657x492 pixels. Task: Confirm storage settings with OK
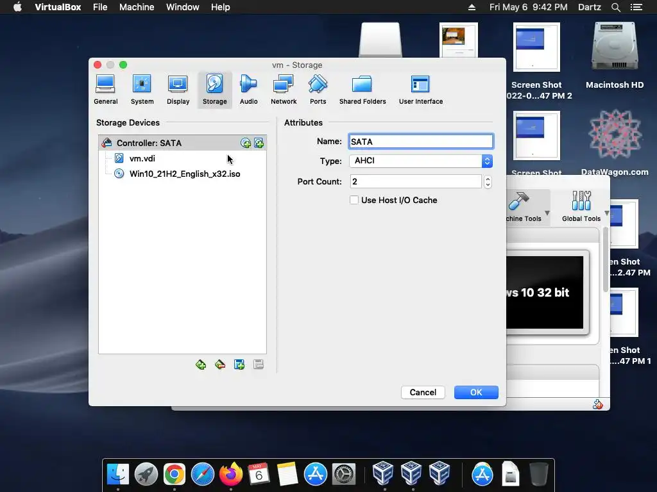coord(476,393)
